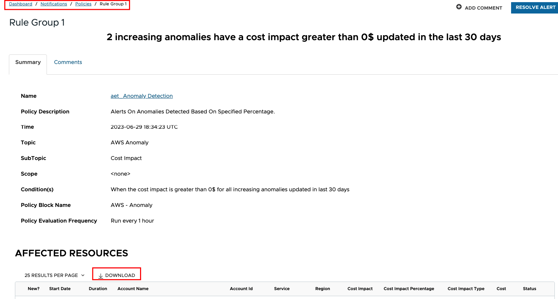
Task: Click the Region column header
Action: point(322,289)
